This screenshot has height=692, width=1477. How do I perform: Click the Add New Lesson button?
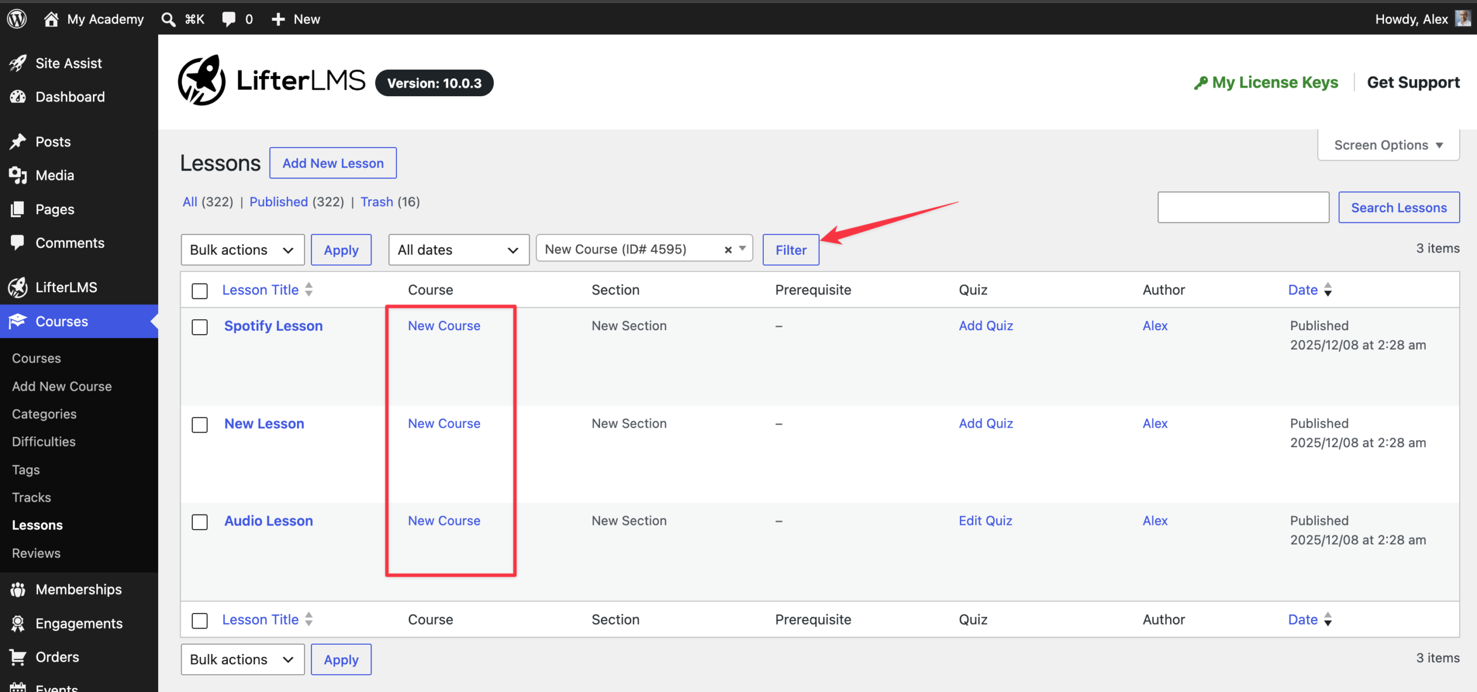point(333,163)
